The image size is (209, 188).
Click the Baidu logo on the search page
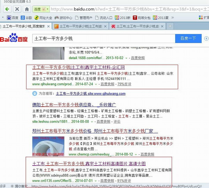point(14,38)
